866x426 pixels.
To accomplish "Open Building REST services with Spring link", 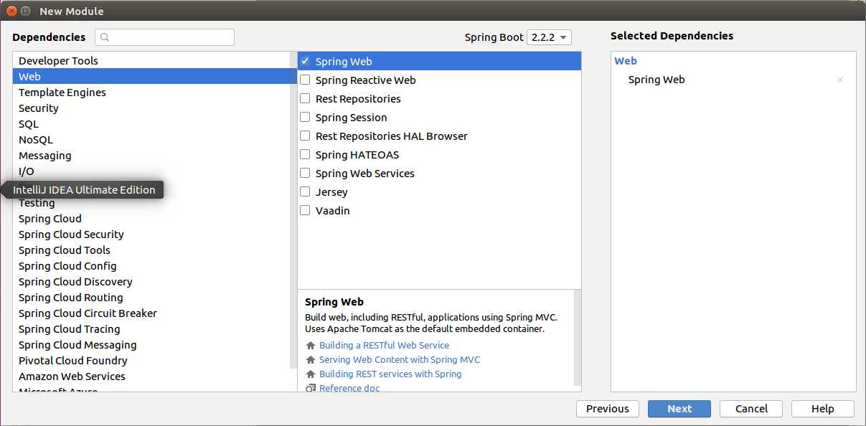I will (x=390, y=374).
